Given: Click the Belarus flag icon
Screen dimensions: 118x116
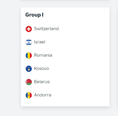Looking at the screenshot, I should tap(29, 82).
